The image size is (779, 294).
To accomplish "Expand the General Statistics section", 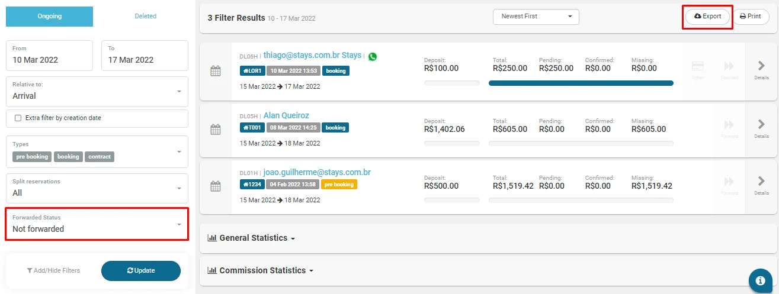I will [x=252, y=238].
